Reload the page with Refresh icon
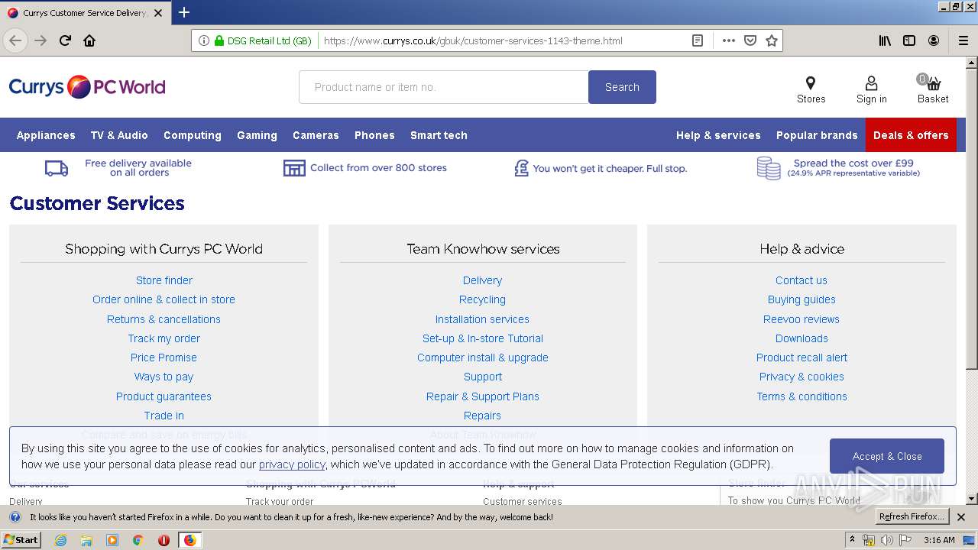 [x=65, y=40]
